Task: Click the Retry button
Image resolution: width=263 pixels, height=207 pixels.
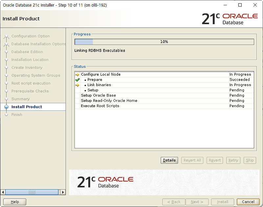Action: (x=233, y=160)
